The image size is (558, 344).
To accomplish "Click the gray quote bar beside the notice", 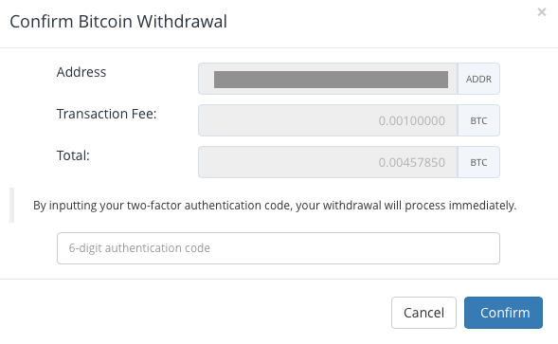I will click(x=11, y=205).
